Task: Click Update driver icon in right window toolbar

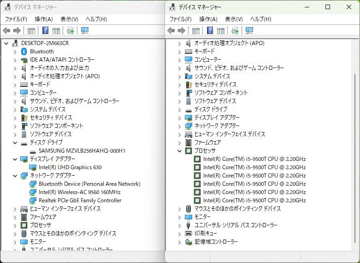Action: coord(235,30)
